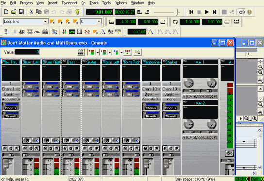Cut selection using the scissors icon
This screenshot has height=181, width=264.
coord(31,12)
